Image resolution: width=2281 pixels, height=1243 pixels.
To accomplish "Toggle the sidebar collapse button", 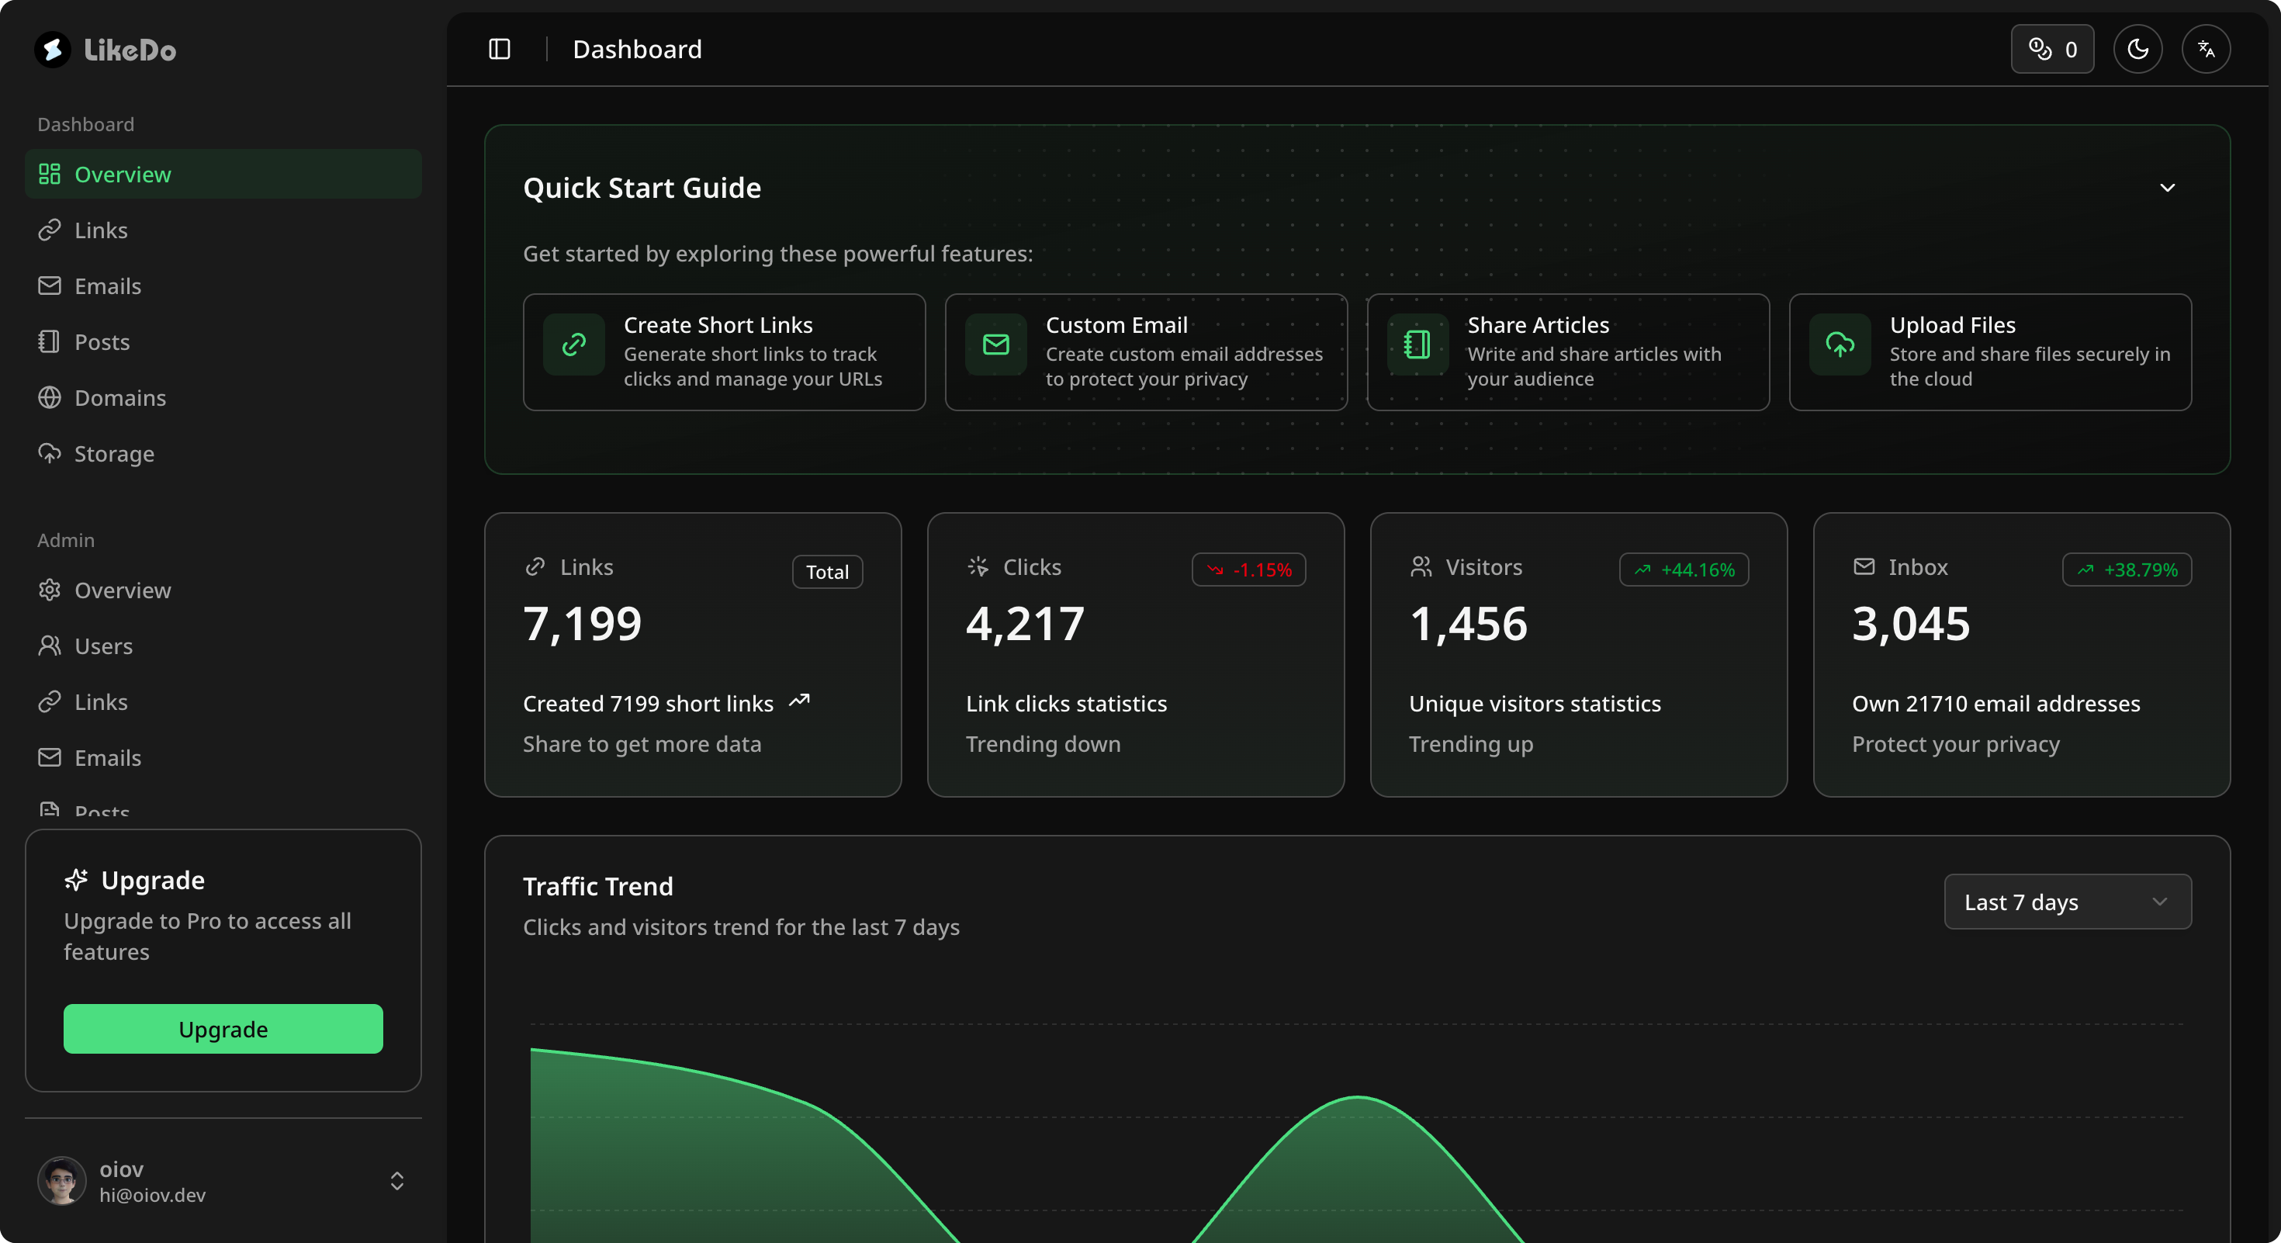I will point(500,49).
